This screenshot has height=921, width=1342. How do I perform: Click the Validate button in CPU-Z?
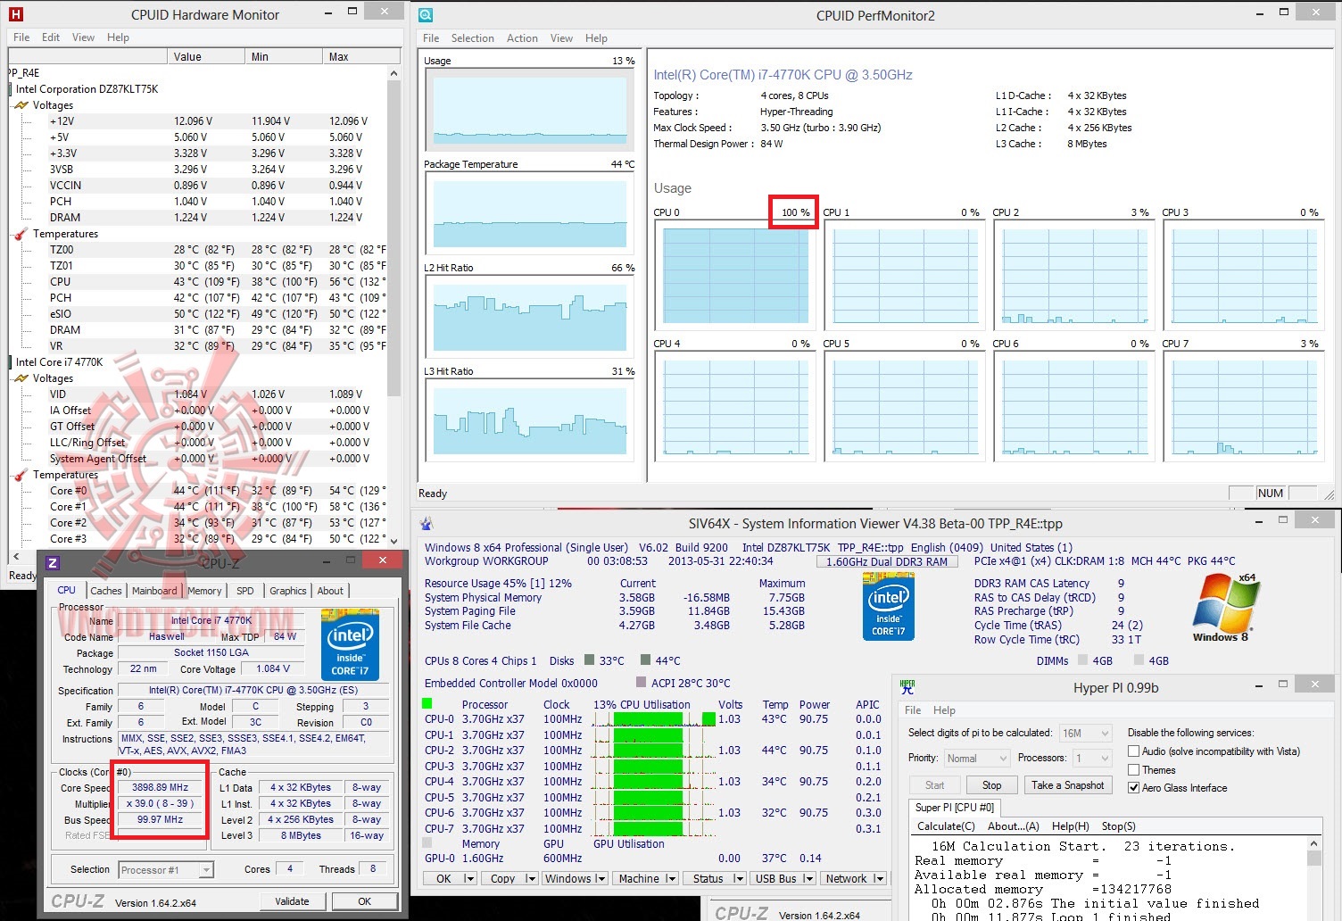292,901
